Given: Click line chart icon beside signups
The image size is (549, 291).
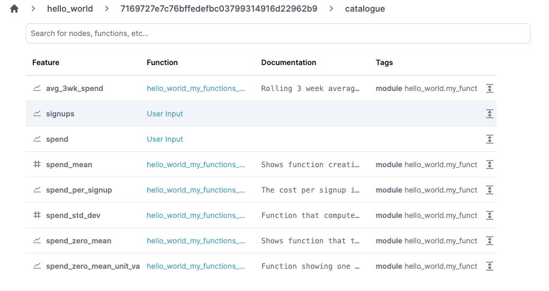Looking at the screenshot, I should pyautogui.click(x=37, y=114).
